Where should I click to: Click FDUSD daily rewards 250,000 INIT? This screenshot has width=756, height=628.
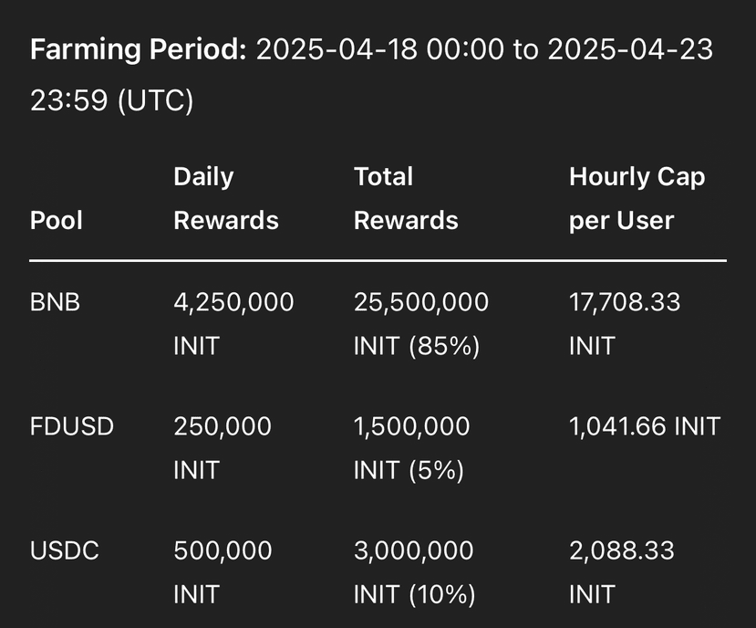(x=223, y=447)
